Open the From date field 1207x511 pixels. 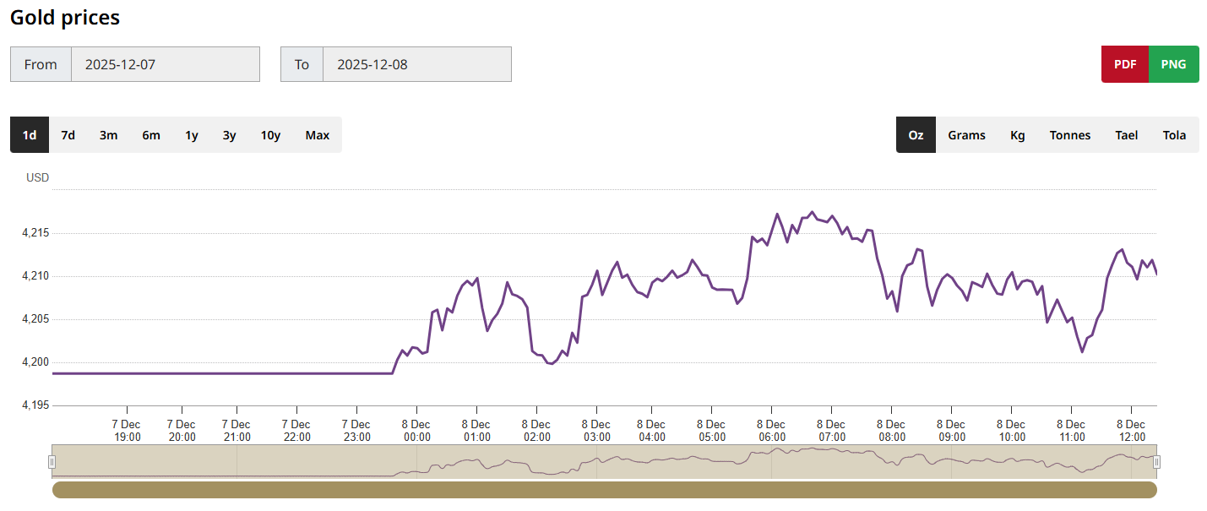pos(165,64)
